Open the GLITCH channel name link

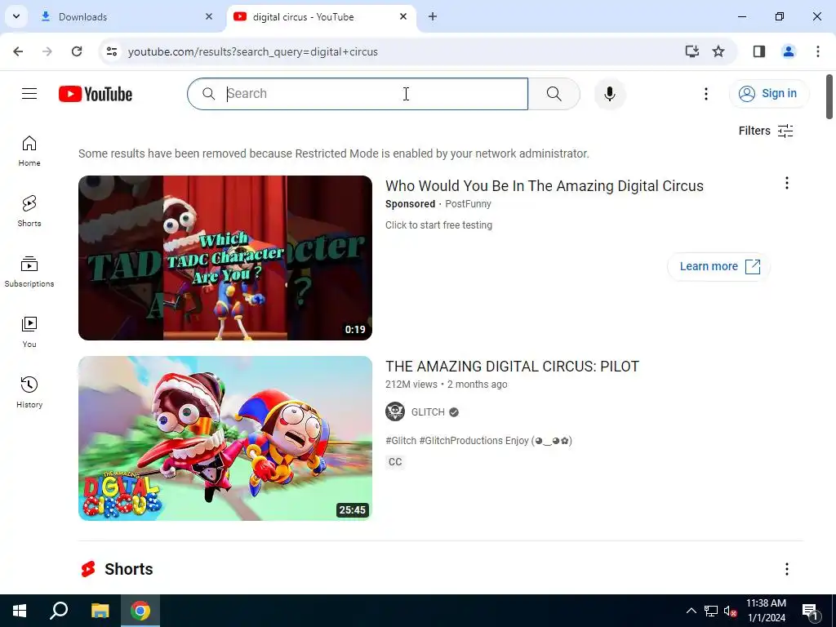[428, 412]
